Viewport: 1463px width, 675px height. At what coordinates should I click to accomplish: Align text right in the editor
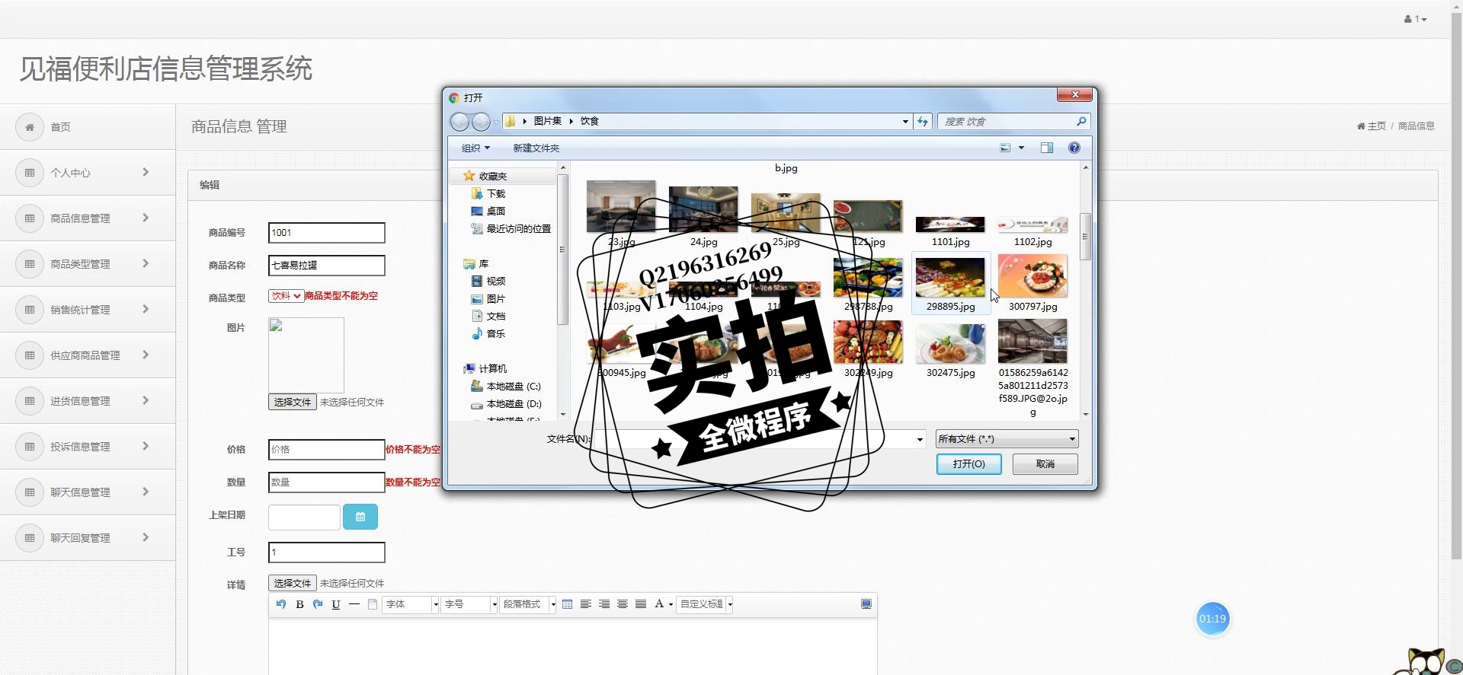[x=603, y=604]
